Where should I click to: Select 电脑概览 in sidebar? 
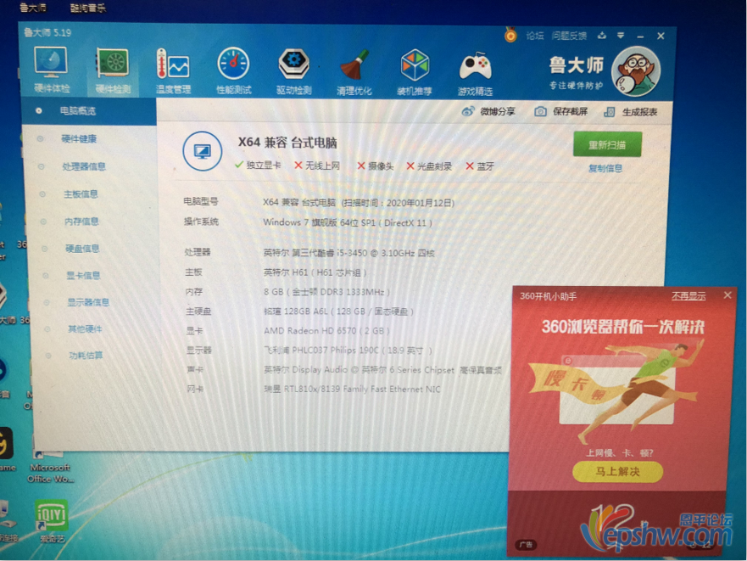point(89,111)
